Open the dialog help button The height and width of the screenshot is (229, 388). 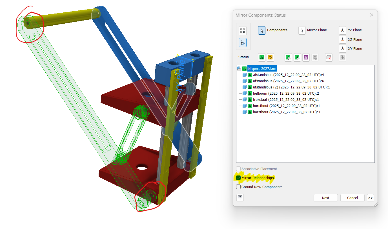(x=240, y=198)
